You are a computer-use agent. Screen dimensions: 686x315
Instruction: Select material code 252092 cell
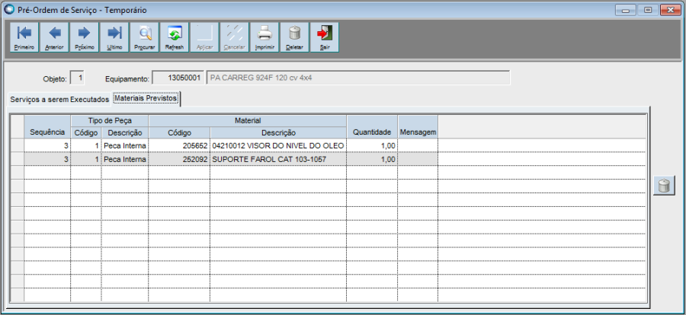point(179,159)
